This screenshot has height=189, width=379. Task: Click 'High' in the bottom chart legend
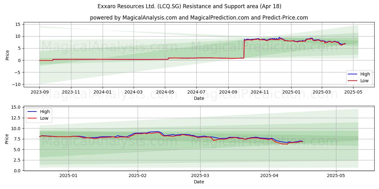(45, 112)
